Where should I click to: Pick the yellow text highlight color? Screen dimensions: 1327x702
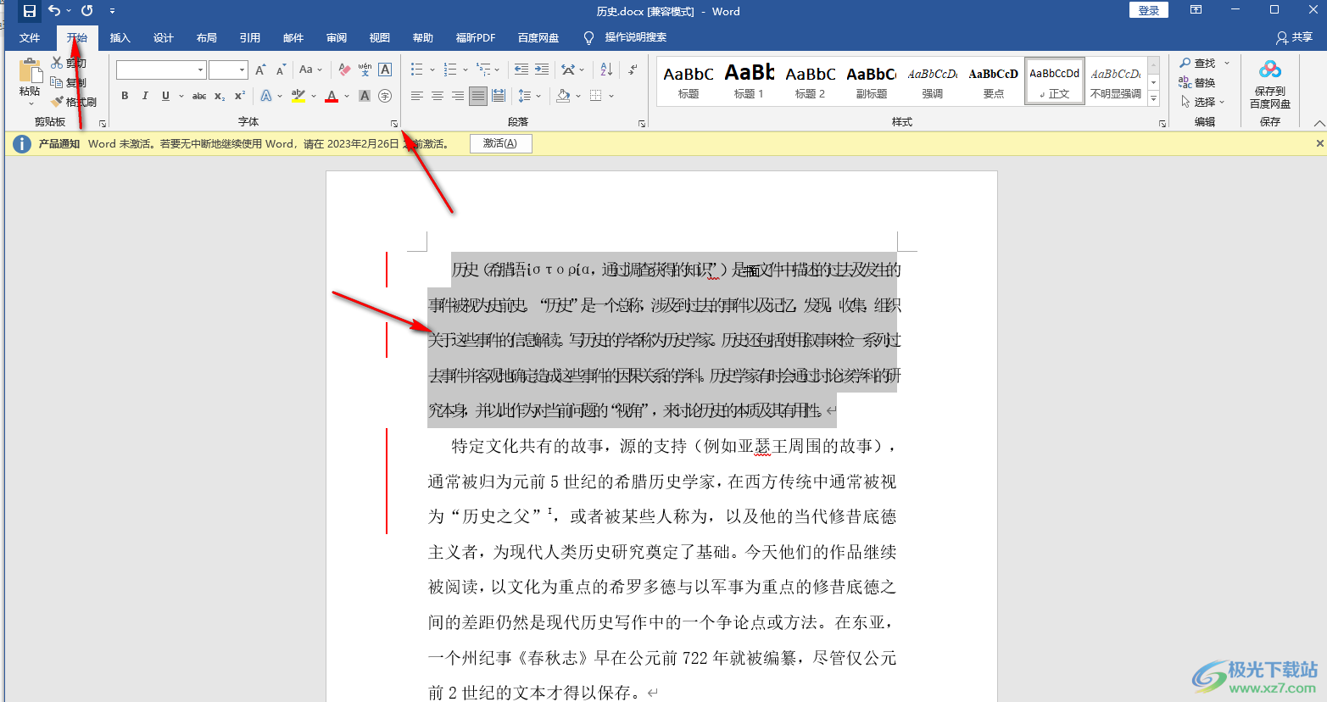tap(298, 96)
